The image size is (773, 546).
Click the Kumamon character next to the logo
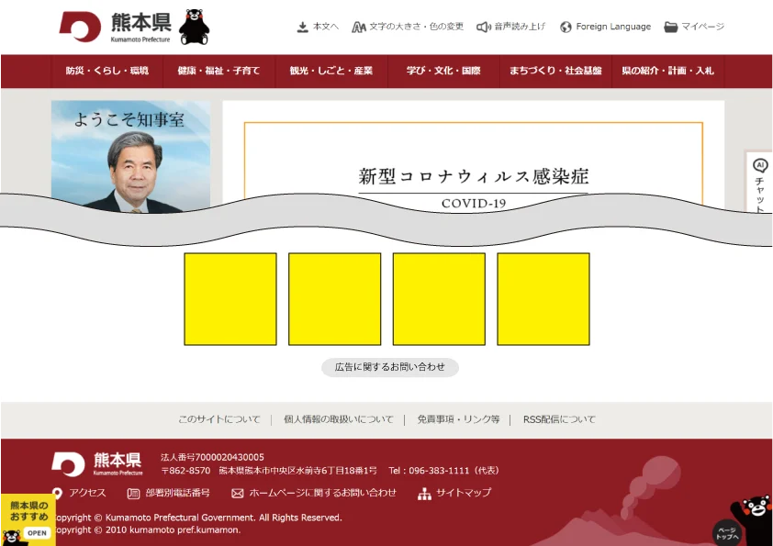click(196, 28)
